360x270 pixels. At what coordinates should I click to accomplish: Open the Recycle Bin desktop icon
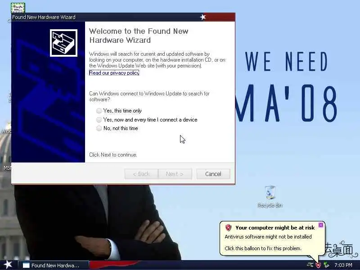(x=270, y=197)
